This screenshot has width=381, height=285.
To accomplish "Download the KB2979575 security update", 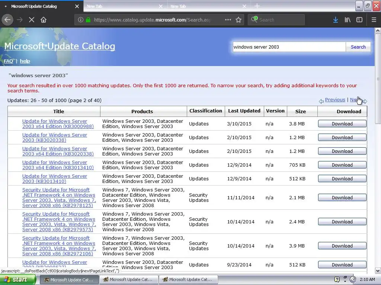I will [x=342, y=222].
